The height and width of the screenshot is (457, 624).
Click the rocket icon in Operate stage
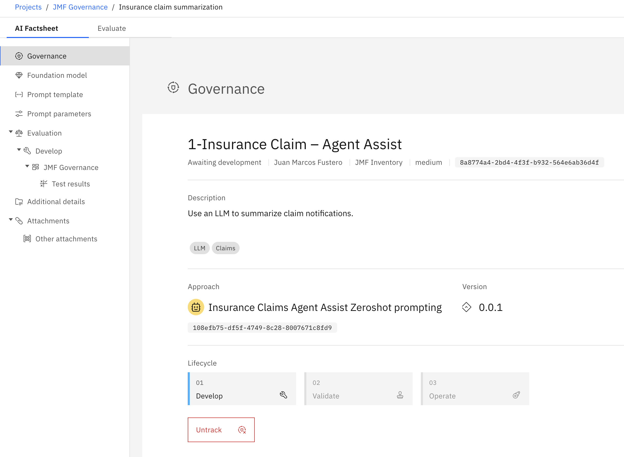click(516, 395)
